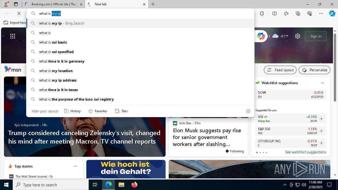This screenshot has height=190, width=338.
Task: Add Citigroup Inc. to watchlist
Action: 321,143
